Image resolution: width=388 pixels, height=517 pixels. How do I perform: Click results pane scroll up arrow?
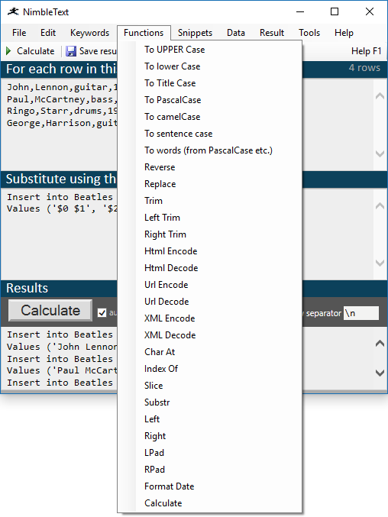(380, 344)
